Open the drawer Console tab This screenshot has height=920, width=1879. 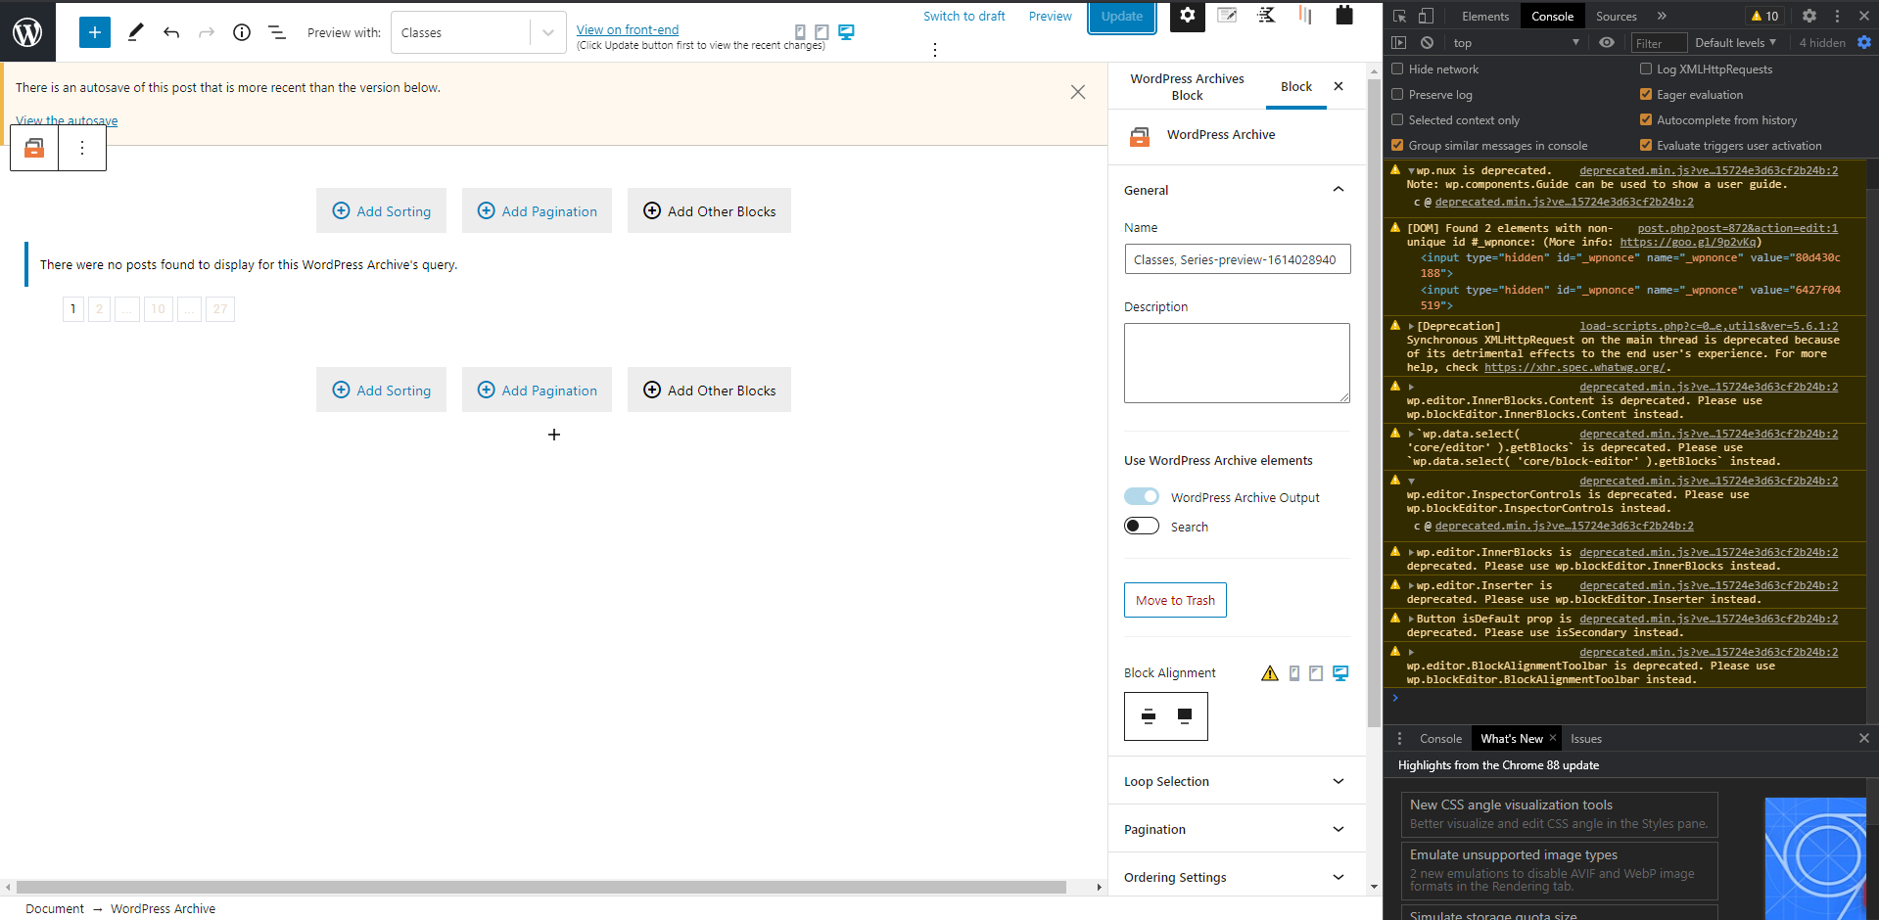coord(1440,739)
